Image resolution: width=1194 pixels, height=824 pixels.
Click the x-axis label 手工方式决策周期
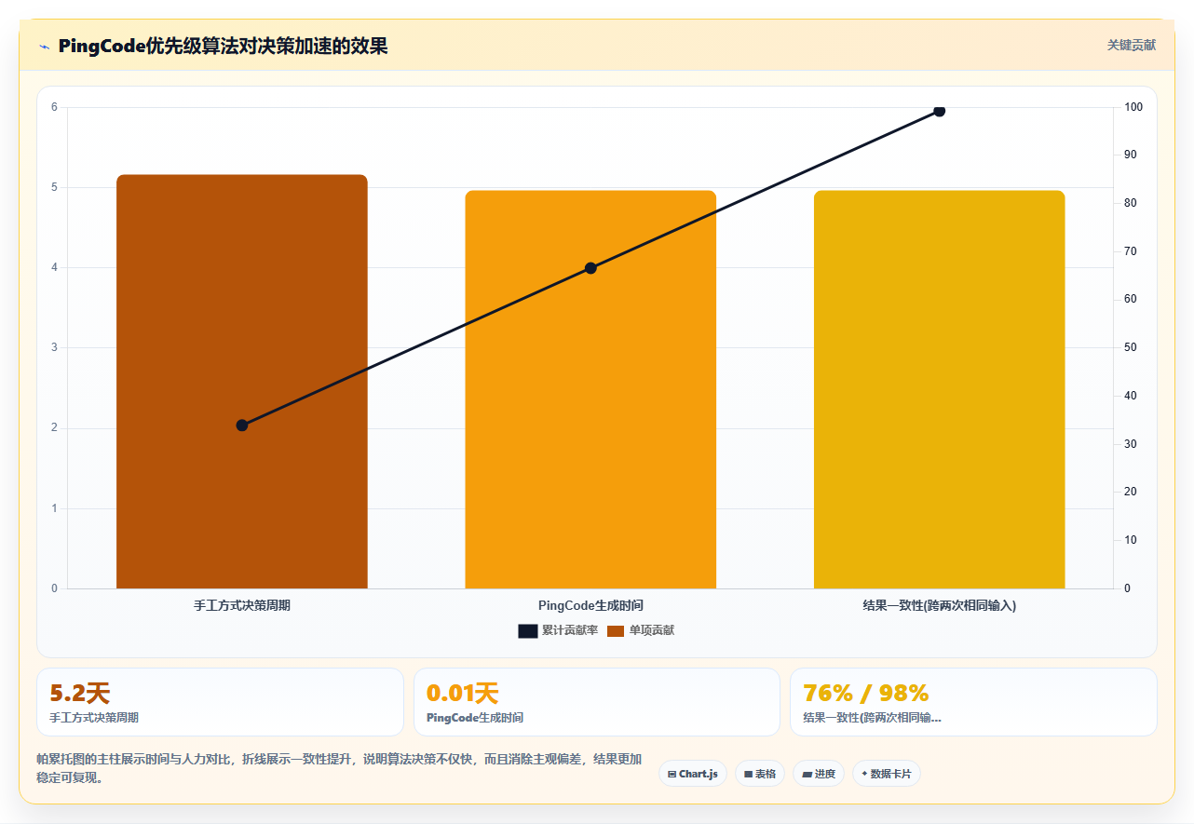click(x=242, y=605)
